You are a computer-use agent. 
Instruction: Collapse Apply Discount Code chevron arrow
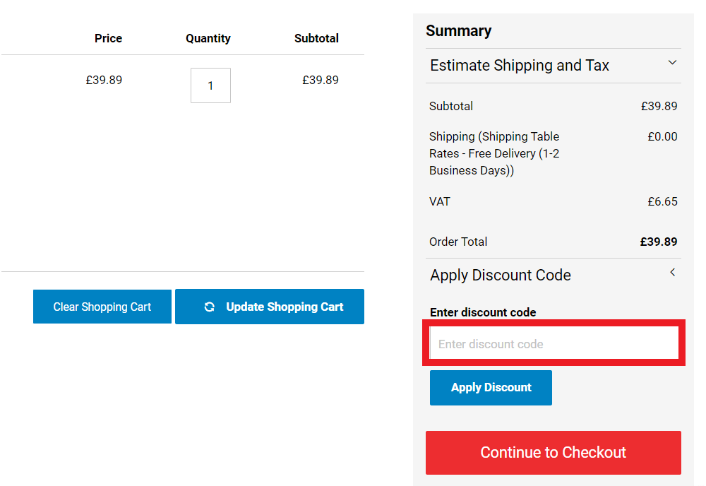[x=672, y=272]
